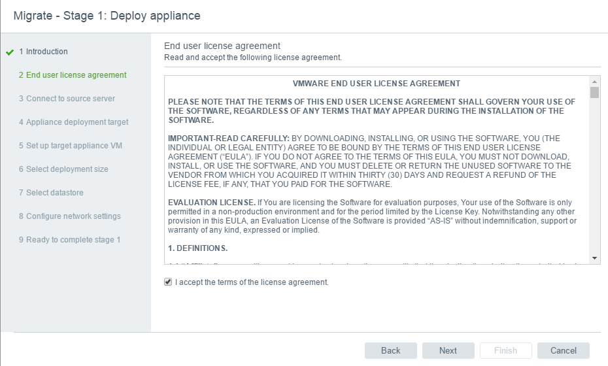
Task: Jump to step 5 Set up target appliance VM
Action: [x=71, y=146]
